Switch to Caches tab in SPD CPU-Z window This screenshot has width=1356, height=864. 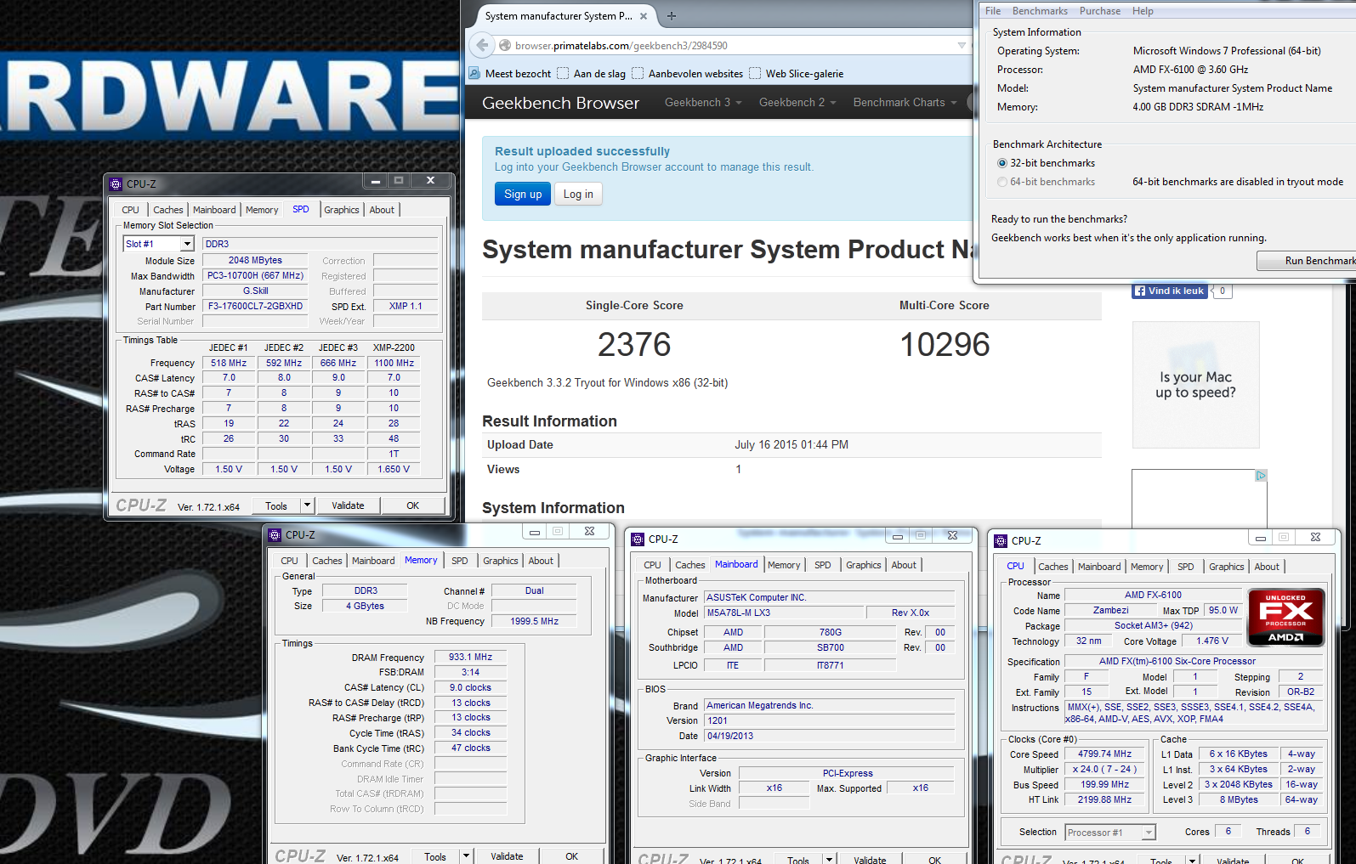point(168,210)
